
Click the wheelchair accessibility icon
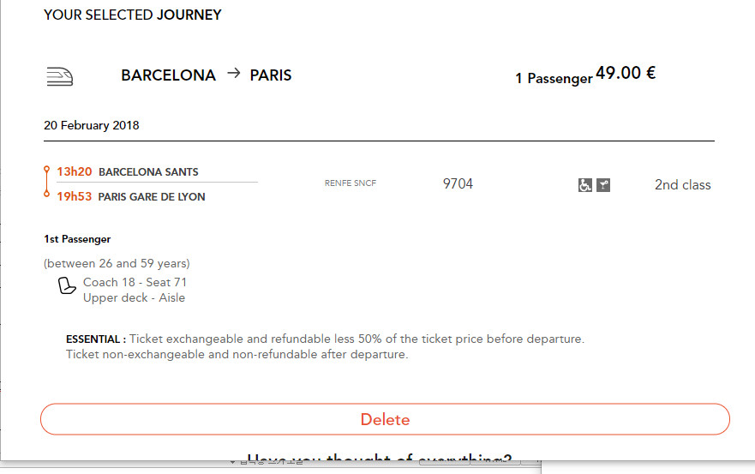click(585, 184)
